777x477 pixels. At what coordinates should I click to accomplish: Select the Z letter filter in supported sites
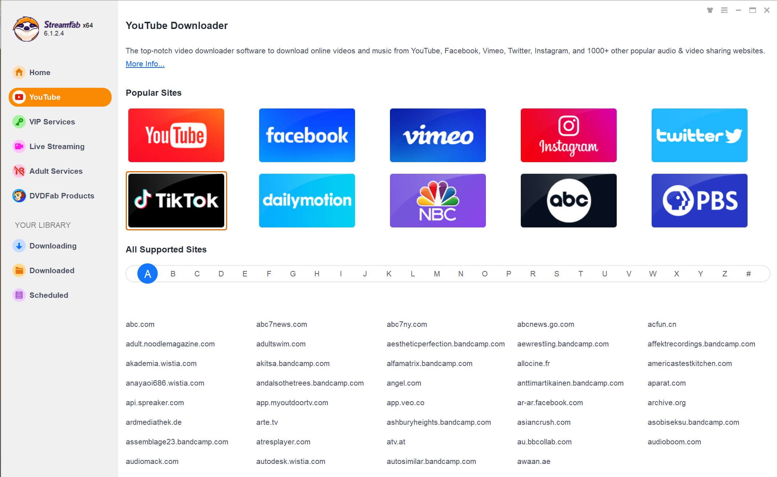point(724,273)
